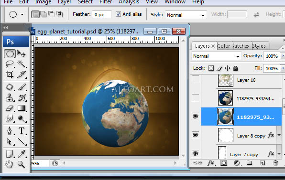This screenshot has height=180, width=285.
Task: Choose Add to selection mode
Action: [43, 14]
